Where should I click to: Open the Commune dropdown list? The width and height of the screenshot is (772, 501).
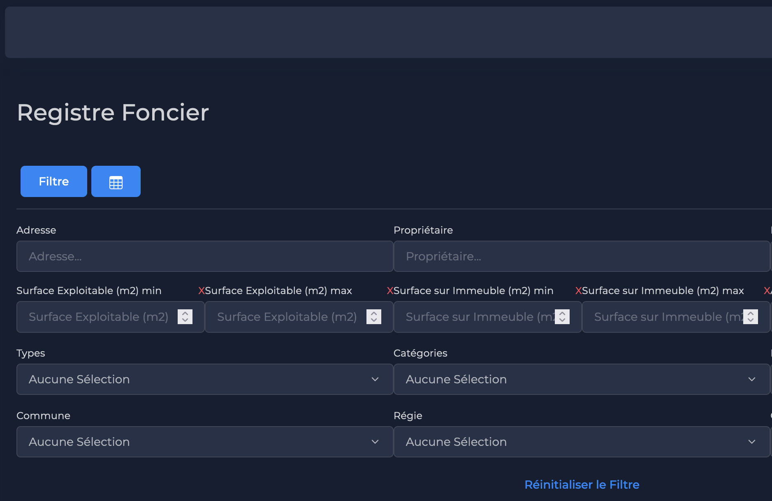(x=204, y=442)
